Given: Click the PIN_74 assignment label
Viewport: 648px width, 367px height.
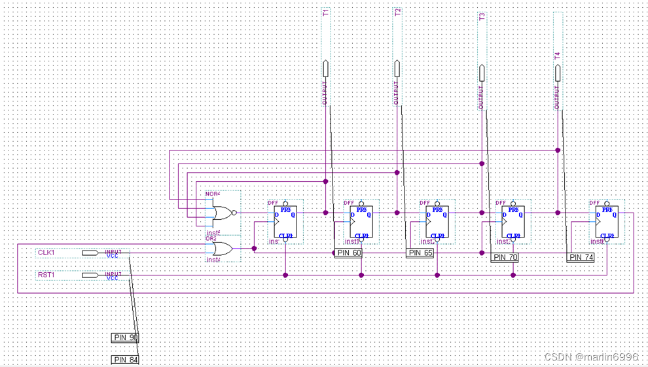Looking at the screenshot, I should point(580,258).
